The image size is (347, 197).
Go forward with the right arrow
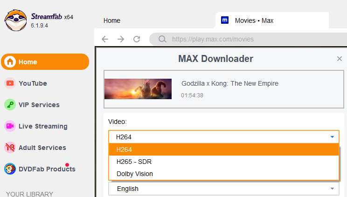(121, 39)
